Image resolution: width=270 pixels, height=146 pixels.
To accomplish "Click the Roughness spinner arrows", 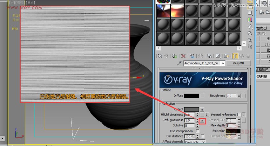I will 239,96.
